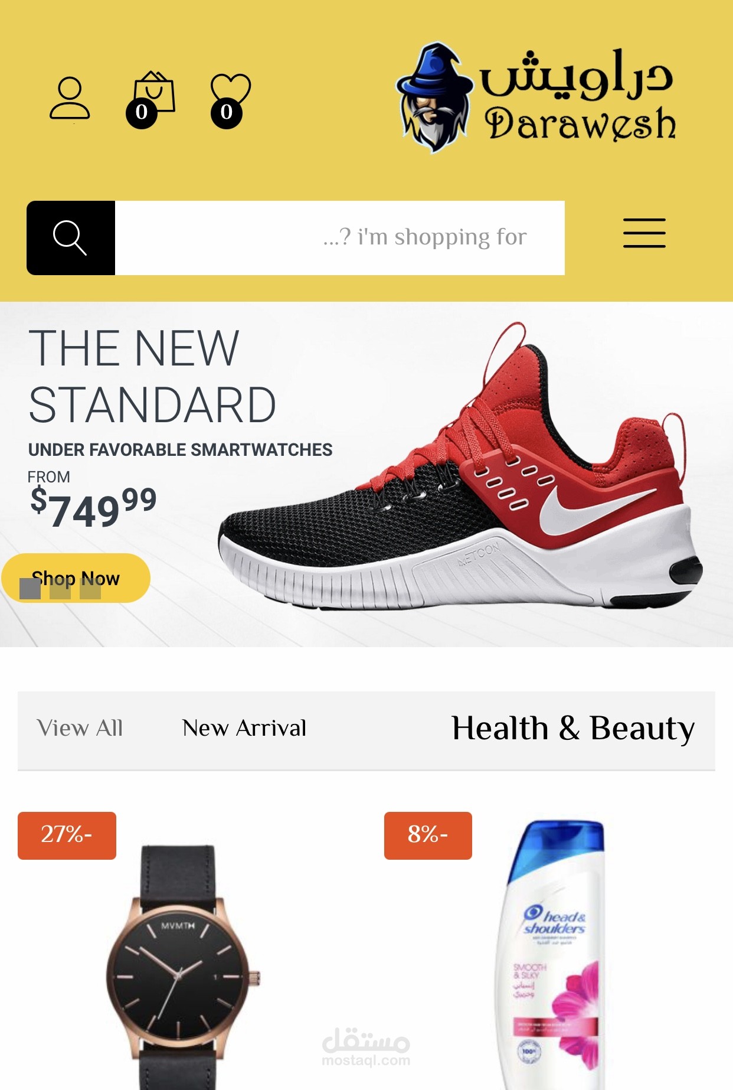Click the wishlist counter badge showing 0
The width and height of the screenshot is (733, 1090).
click(227, 112)
